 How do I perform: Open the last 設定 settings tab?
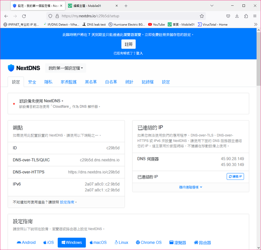166,82
